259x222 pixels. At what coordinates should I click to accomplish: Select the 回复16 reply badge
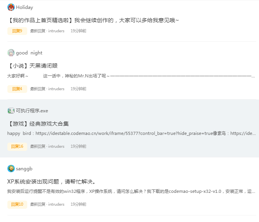[17, 147]
